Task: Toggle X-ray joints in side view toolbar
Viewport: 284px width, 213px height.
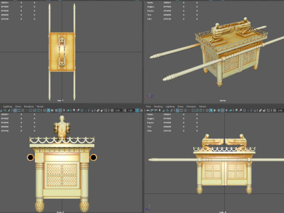Action: pos(268,111)
